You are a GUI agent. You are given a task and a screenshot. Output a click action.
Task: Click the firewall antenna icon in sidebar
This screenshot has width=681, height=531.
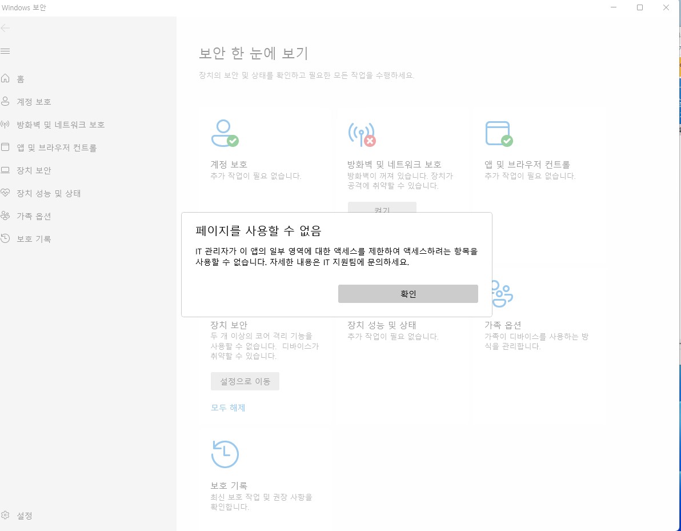pyautogui.click(x=5, y=124)
